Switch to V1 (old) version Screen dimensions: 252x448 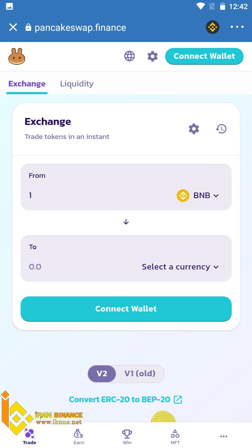coord(140,374)
